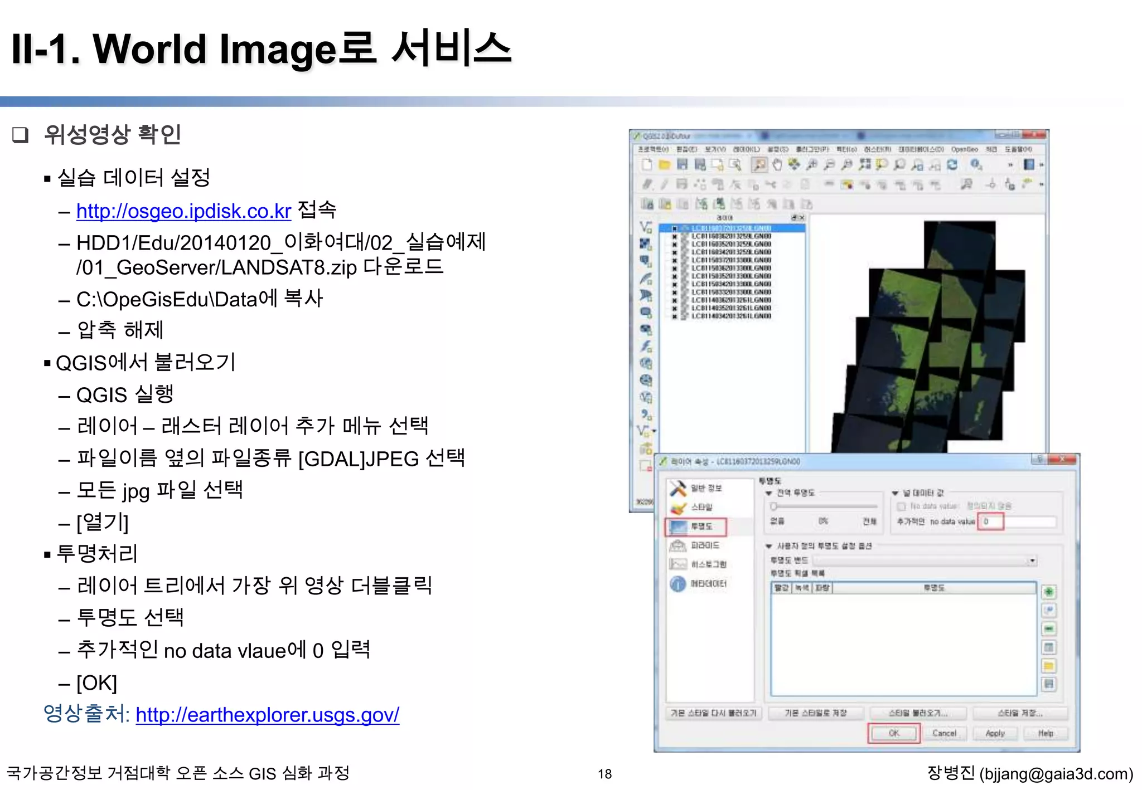Image resolution: width=1142 pixels, height=790 pixels.
Task: Click the global transparency slider handle
Action: coord(773,506)
